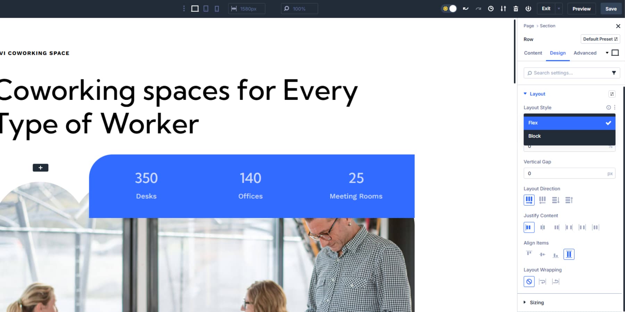
Task: Choose center option under Justify Content
Action: point(542,227)
